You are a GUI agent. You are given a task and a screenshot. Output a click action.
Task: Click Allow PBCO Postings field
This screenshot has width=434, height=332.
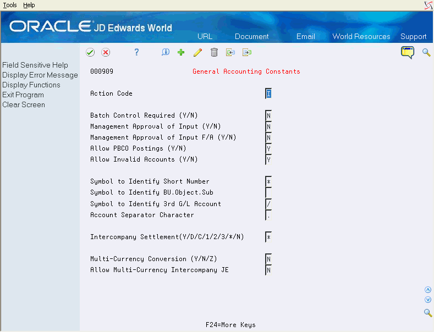click(268, 148)
